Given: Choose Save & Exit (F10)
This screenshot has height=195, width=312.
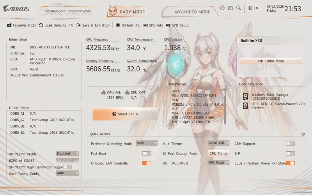Looking at the screenshot, I should [x=93, y=25].
